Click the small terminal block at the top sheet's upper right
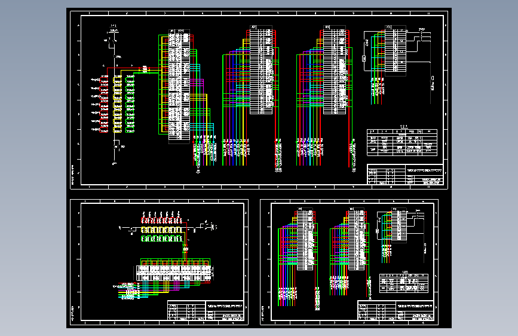Viewport: 518px width, 336px height. pos(396,50)
